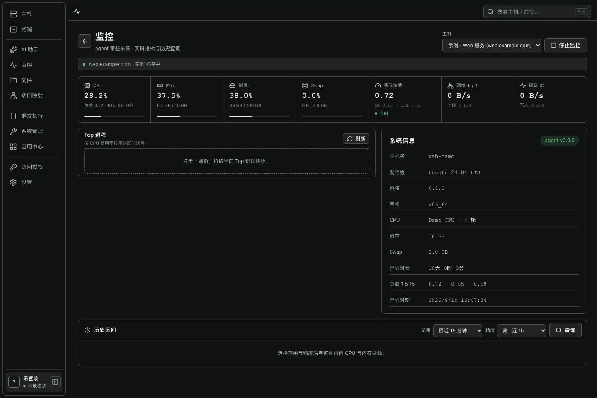Click the 实时 live indicator under 系统负载
Viewport: 597px width, 398px height.
381,114
